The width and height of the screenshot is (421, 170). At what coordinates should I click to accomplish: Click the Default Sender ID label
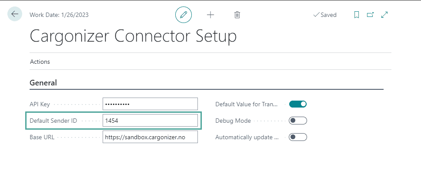tap(53, 121)
